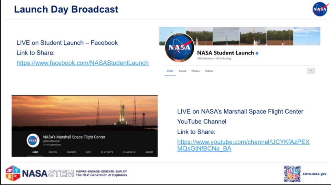The width and height of the screenshot is (331, 185).
Task: Open the CHANNELS tab on YouTube channel
Action: (129, 152)
